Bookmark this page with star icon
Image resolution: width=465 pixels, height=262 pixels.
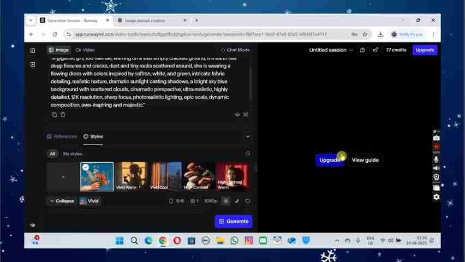pos(365,34)
